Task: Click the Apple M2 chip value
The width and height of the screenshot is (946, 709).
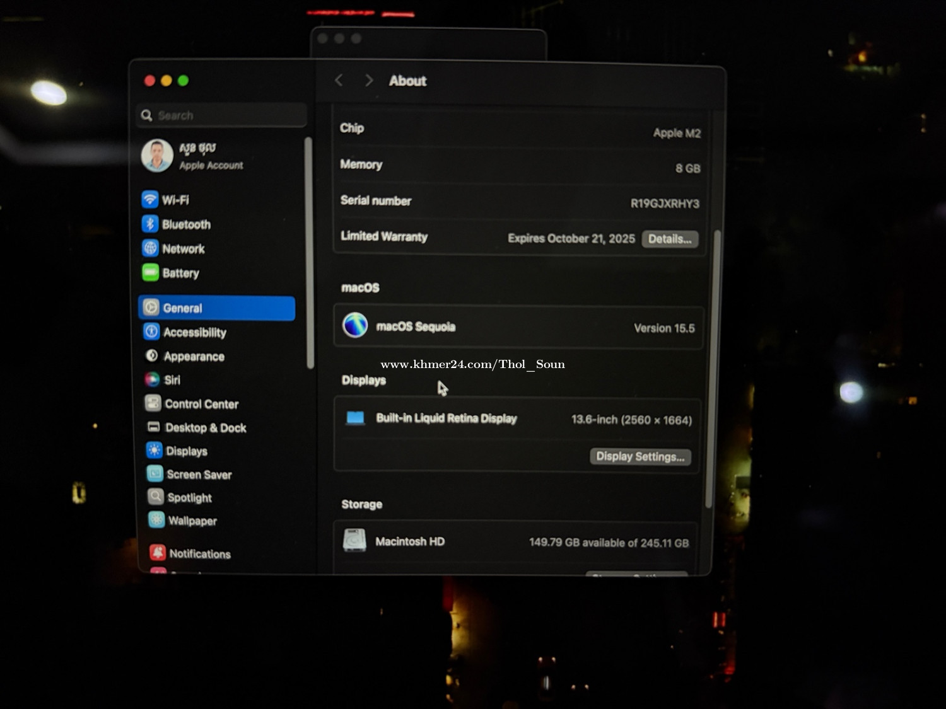Action: pos(677,133)
